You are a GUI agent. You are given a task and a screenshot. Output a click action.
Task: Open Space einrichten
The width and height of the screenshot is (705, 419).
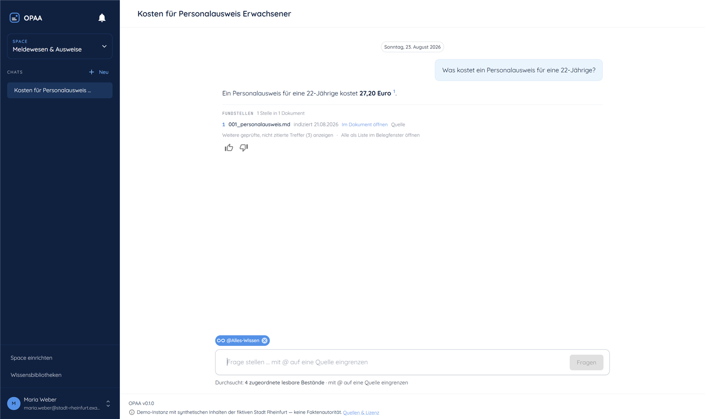31,358
